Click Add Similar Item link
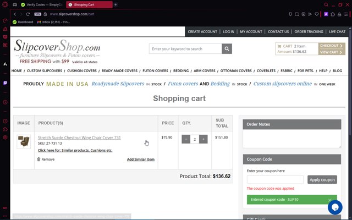The height and width of the screenshot is (220, 352). (141, 159)
